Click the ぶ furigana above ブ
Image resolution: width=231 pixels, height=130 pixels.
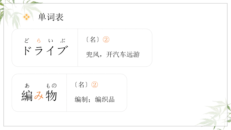coord(63,41)
